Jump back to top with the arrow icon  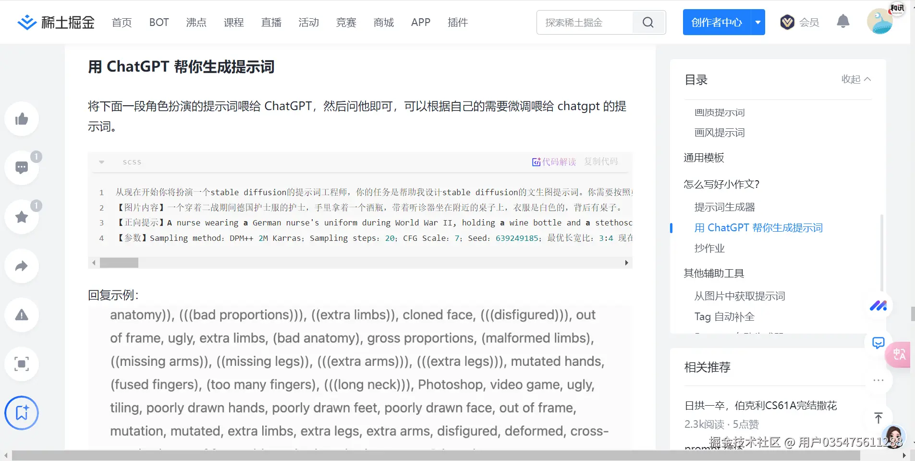click(x=878, y=418)
